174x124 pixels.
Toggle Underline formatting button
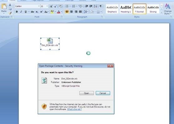(x=26, y=12)
